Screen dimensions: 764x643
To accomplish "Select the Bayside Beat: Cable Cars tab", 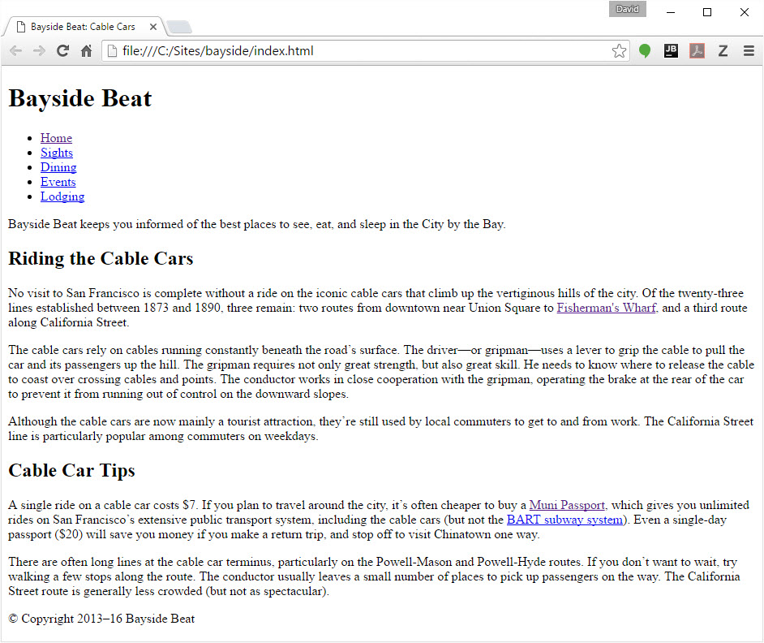I will pyautogui.click(x=81, y=26).
